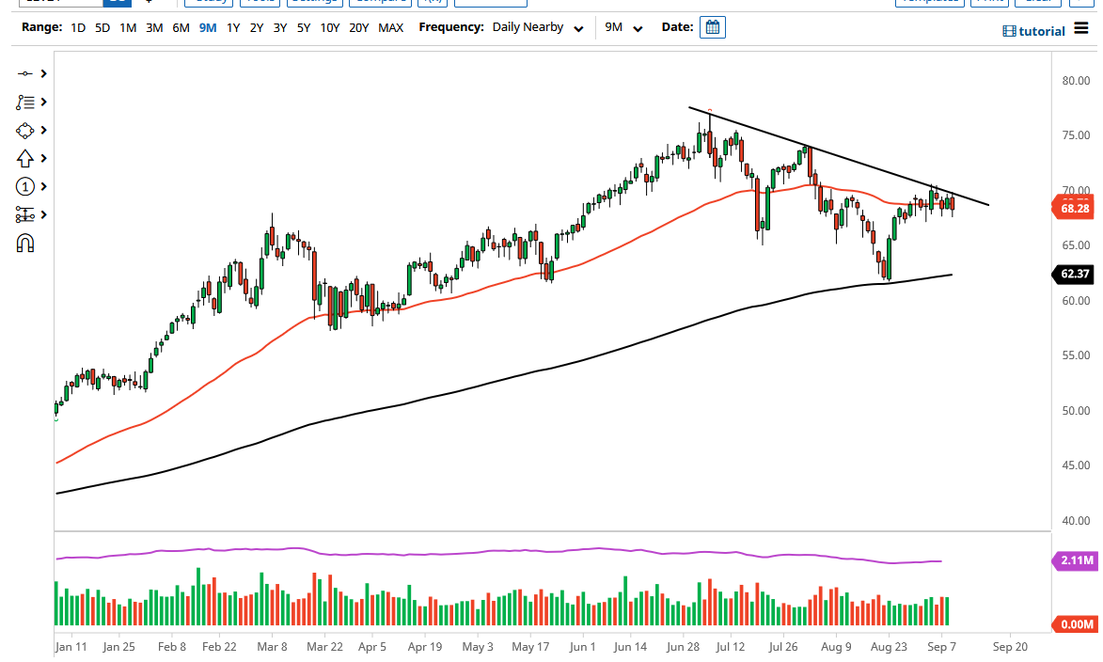This screenshot has width=1103, height=662.
Task: Open the hamburger menu at top right
Action: click(1080, 27)
